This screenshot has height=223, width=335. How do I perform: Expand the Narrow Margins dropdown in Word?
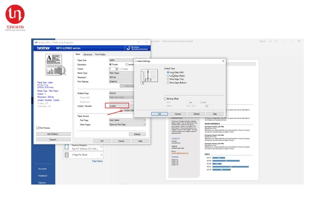tap(101, 147)
